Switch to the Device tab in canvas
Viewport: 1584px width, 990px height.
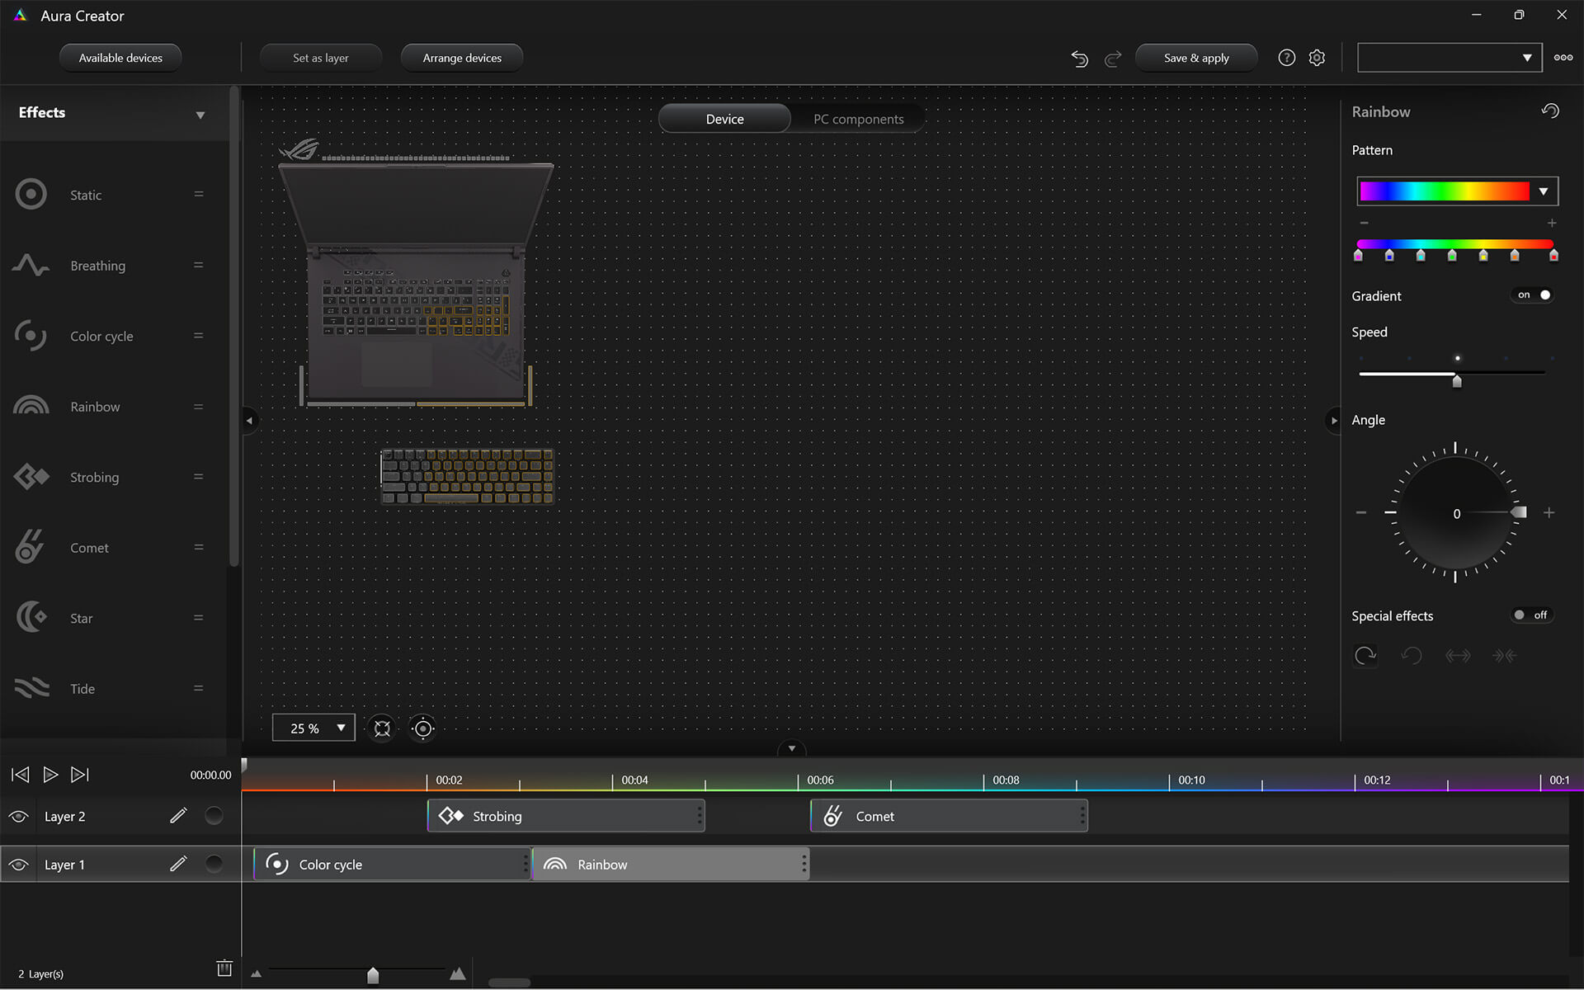point(724,119)
